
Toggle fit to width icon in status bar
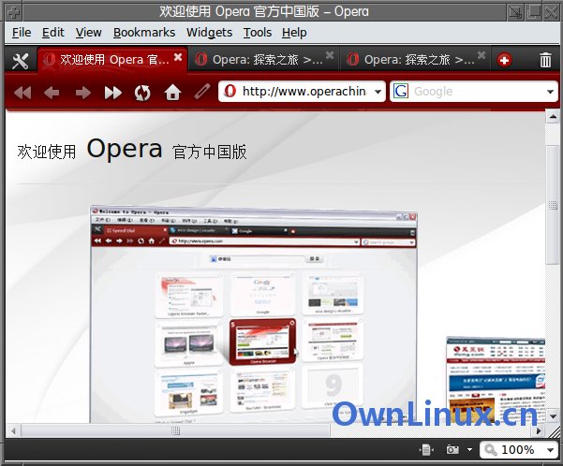426,449
